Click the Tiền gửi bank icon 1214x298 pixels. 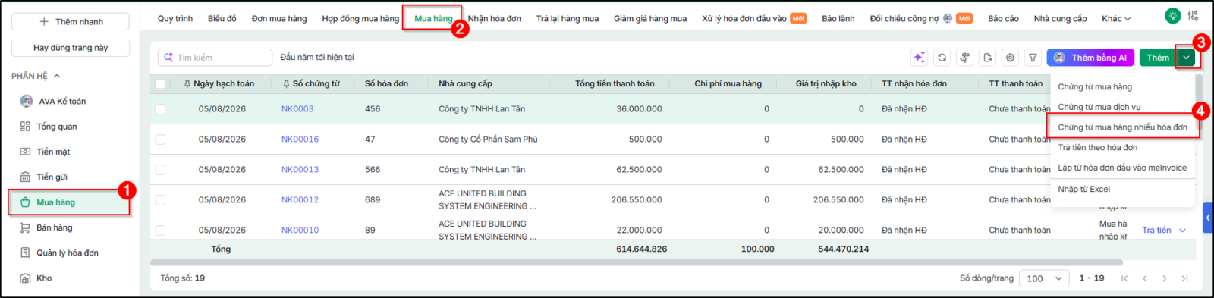click(x=26, y=177)
